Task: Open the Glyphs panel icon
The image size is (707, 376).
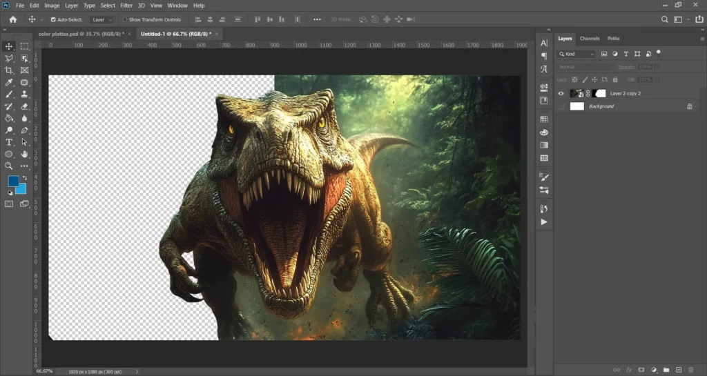Action: [544, 69]
